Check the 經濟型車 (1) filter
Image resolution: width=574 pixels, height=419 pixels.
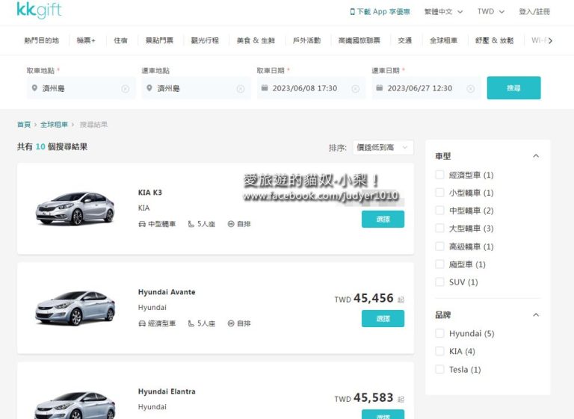pyautogui.click(x=440, y=176)
